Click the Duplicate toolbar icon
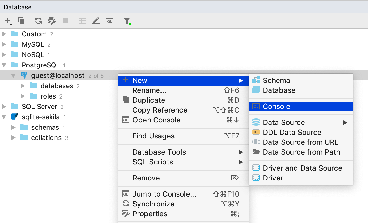Viewport: 368px width, 223px height. tap(21, 20)
